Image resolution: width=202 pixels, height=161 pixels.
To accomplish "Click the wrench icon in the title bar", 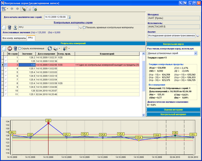I will tap(181, 3).
